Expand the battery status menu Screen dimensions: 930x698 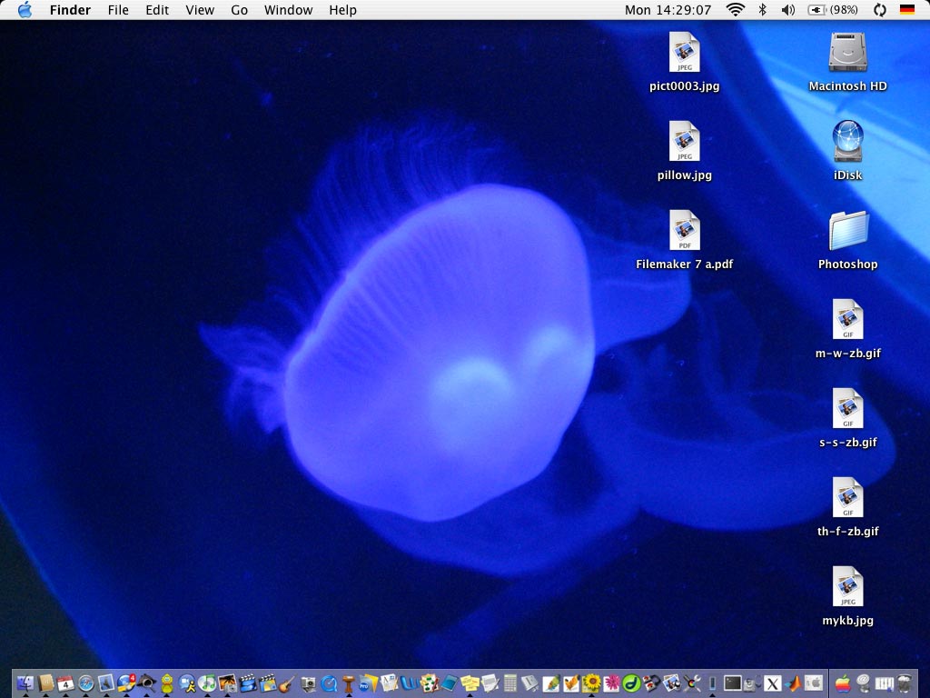tap(832, 10)
